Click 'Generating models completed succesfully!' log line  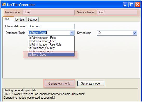tap(29, 98)
